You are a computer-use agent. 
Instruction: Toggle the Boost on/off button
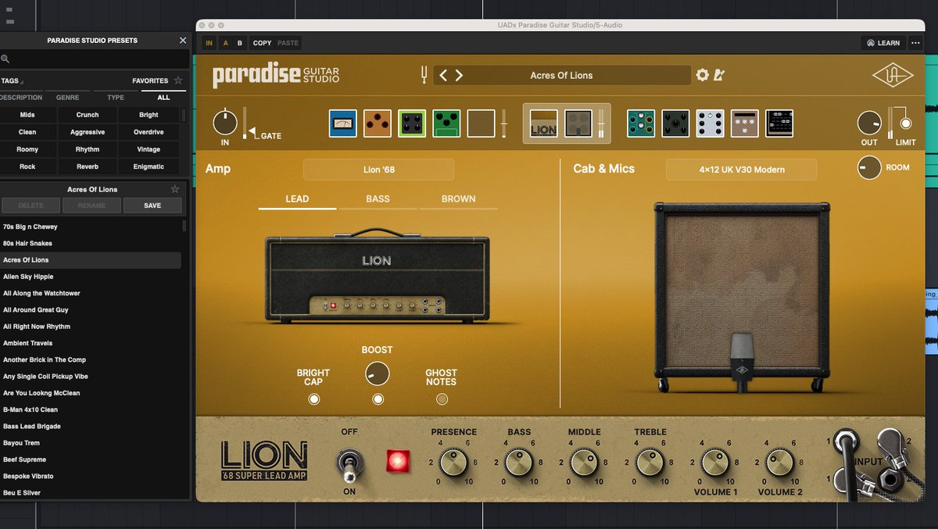378,399
